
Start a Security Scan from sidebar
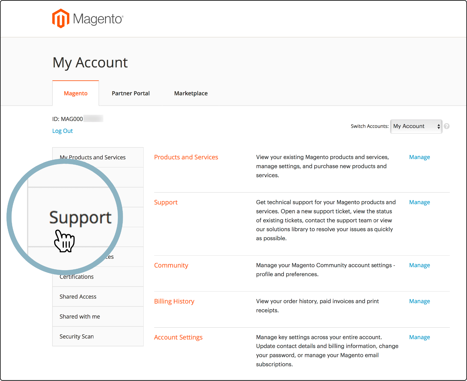[77, 336]
